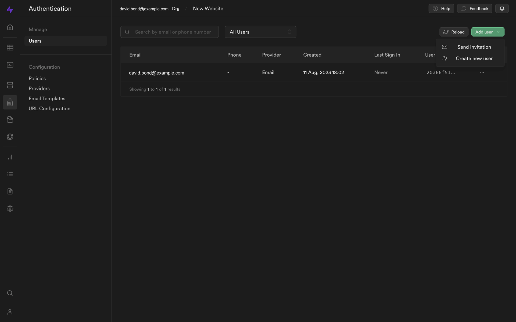Click the Never last sign in value
Viewport: 516px width, 322px height.
click(x=381, y=72)
